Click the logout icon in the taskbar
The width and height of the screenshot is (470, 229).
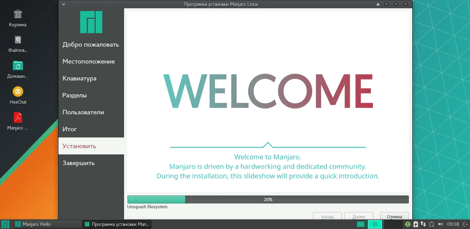465,224
